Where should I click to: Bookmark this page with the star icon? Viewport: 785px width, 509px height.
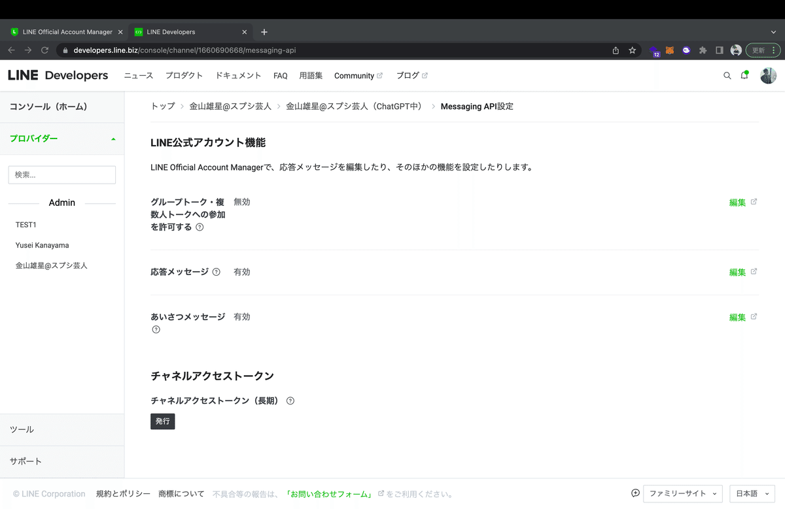[x=633, y=50]
